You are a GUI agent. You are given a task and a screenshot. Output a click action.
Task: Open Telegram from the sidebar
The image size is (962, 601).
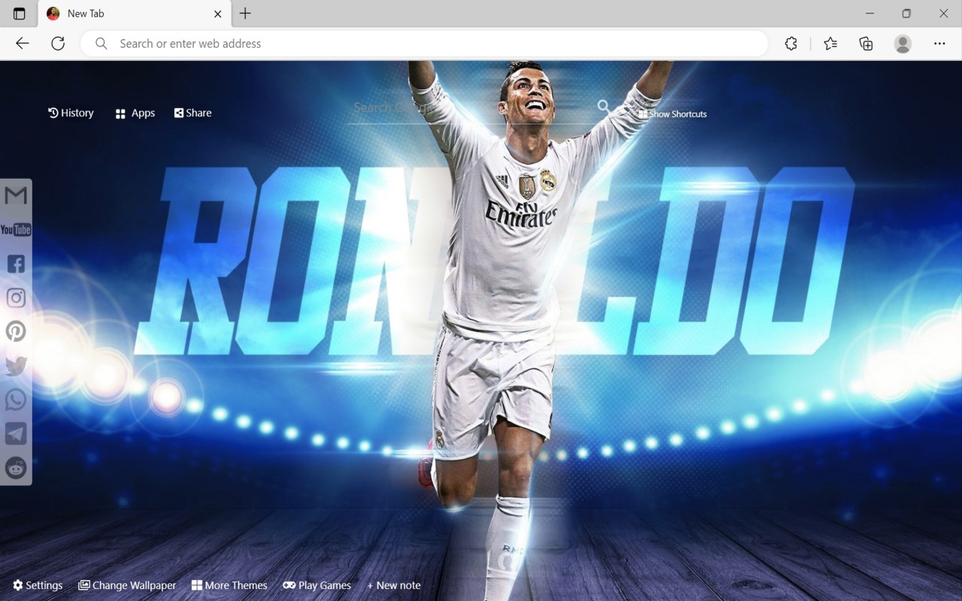point(16,433)
